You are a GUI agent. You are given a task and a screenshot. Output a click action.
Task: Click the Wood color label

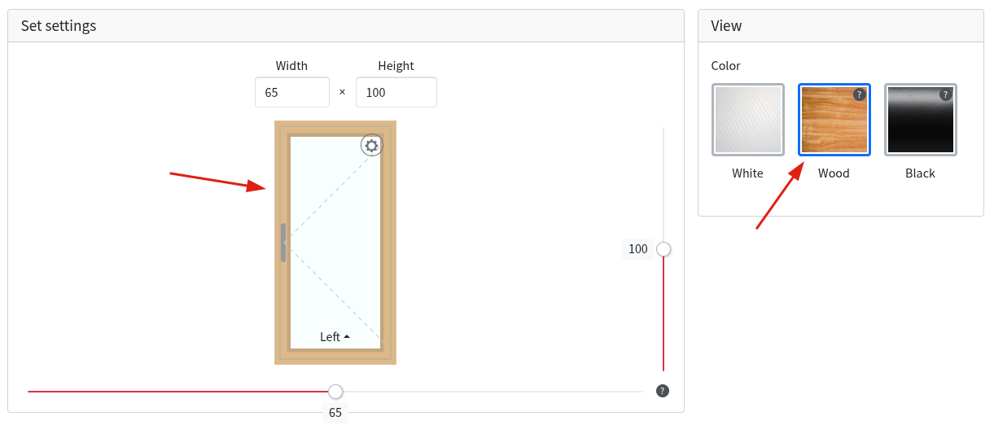834,173
